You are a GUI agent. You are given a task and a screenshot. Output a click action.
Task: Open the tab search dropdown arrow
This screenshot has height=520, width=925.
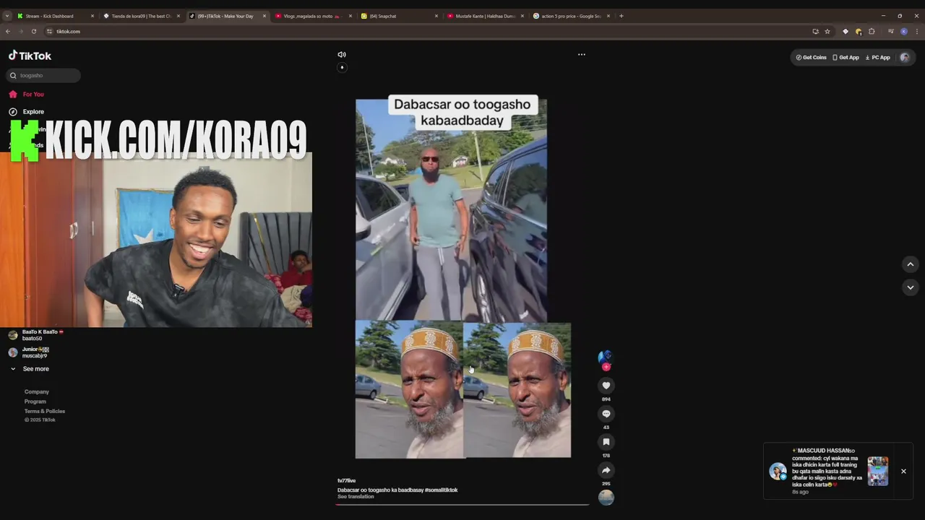pos(7,16)
